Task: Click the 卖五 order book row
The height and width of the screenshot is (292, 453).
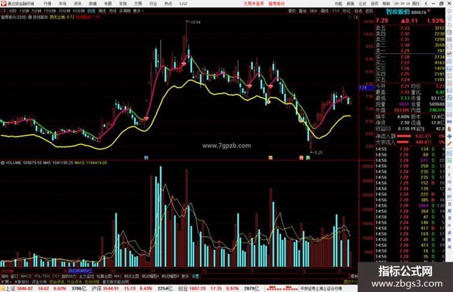Action: point(410,28)
